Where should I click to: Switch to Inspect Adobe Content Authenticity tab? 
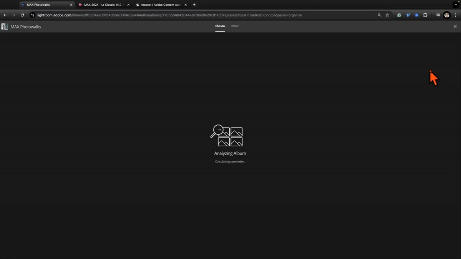pyautogui.click(x=161, y=5)
